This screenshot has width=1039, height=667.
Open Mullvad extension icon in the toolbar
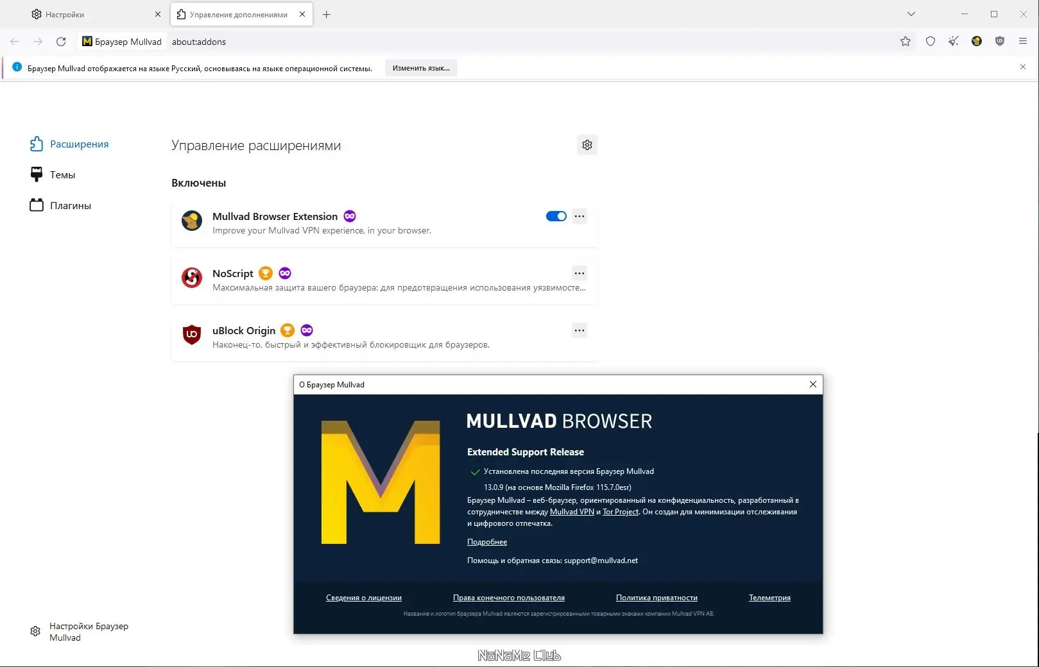[x=977, y=42]
